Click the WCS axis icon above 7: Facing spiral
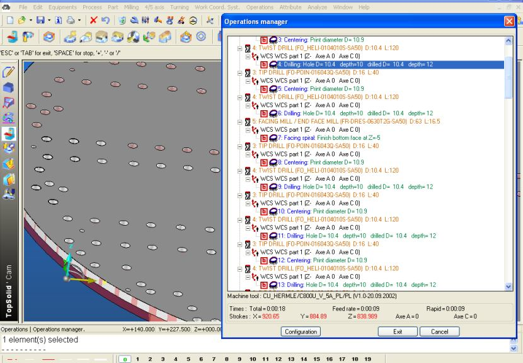This screenshot has width=523, height=363. [255, 130]
